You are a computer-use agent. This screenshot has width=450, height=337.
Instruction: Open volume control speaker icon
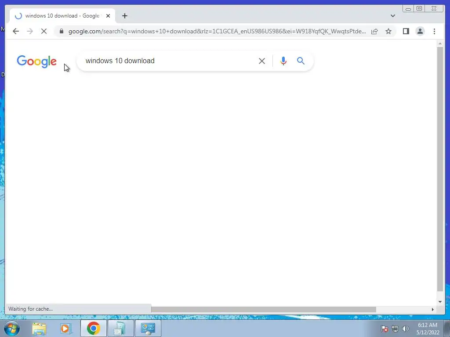(x=406, y=329)
